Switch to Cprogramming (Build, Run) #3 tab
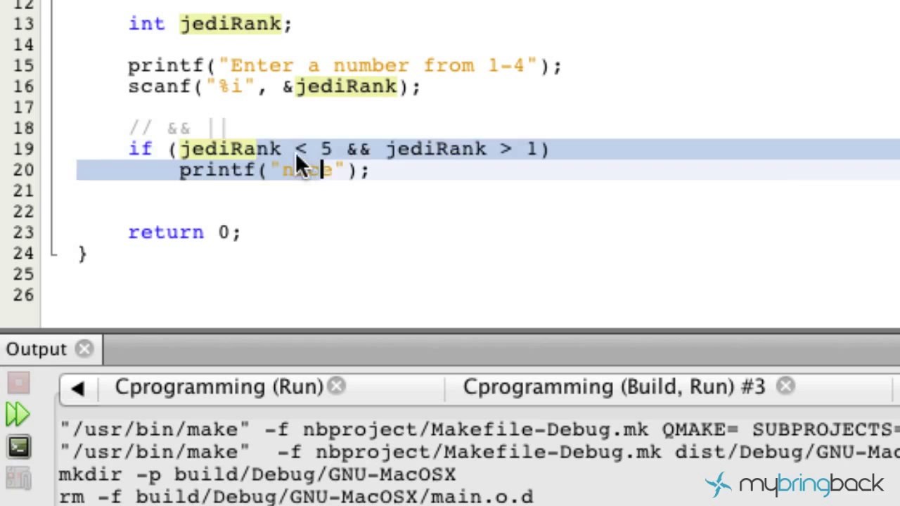 click(614, 387)
